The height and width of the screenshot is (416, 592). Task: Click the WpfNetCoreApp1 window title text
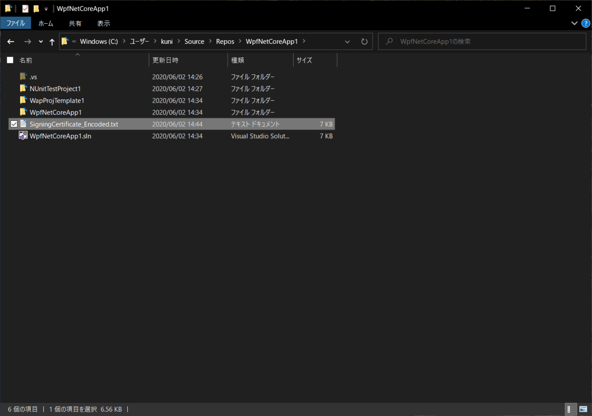tap(82, 9)
